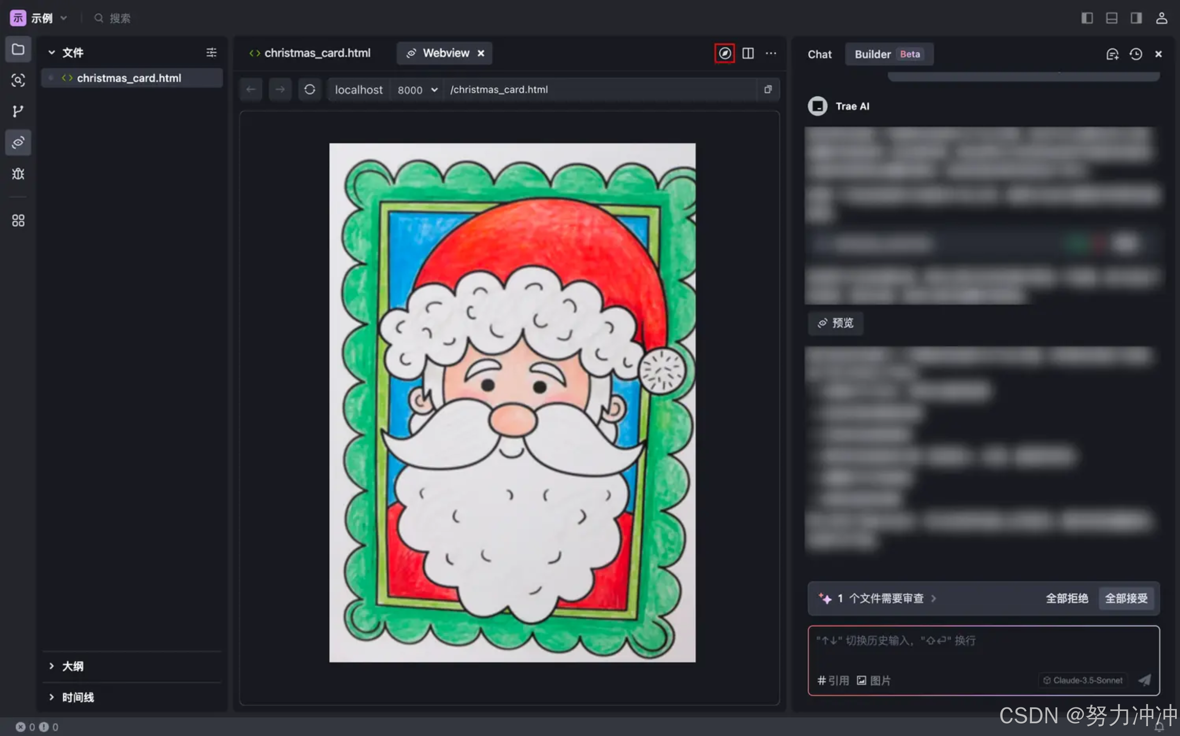Click the open-in-browser compass icon
The height and width of the screenshot is (736, 1180).
point(724,53)
